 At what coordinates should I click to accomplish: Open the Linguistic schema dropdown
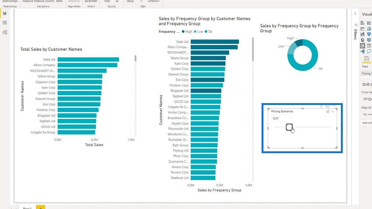[154, 1]
